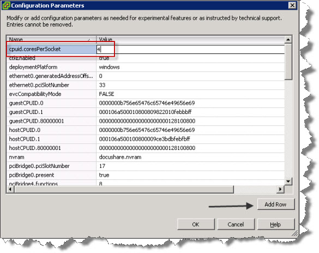Click the vertical scrollbar down arrow
This screenshot has width=319, height=253.
288,181
